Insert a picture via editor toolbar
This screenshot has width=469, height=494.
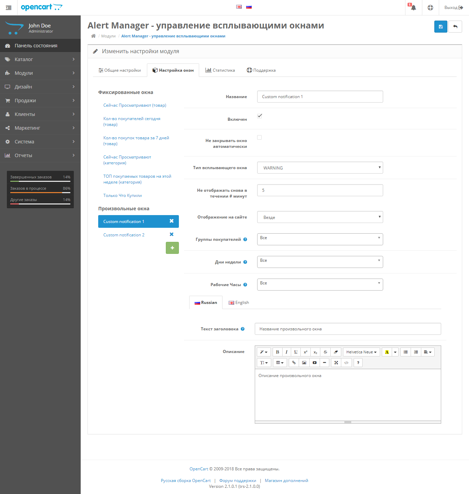(304, 363)
